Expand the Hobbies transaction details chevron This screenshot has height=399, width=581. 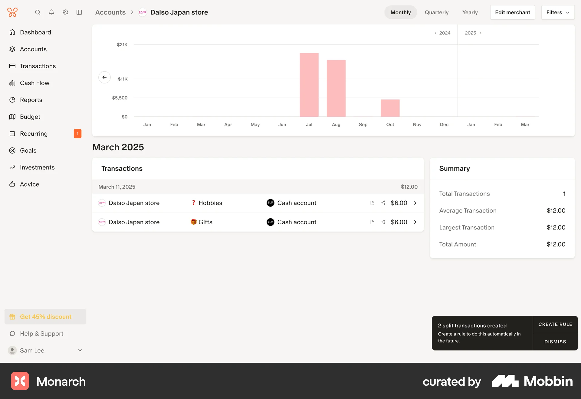(x=415, y=203)
